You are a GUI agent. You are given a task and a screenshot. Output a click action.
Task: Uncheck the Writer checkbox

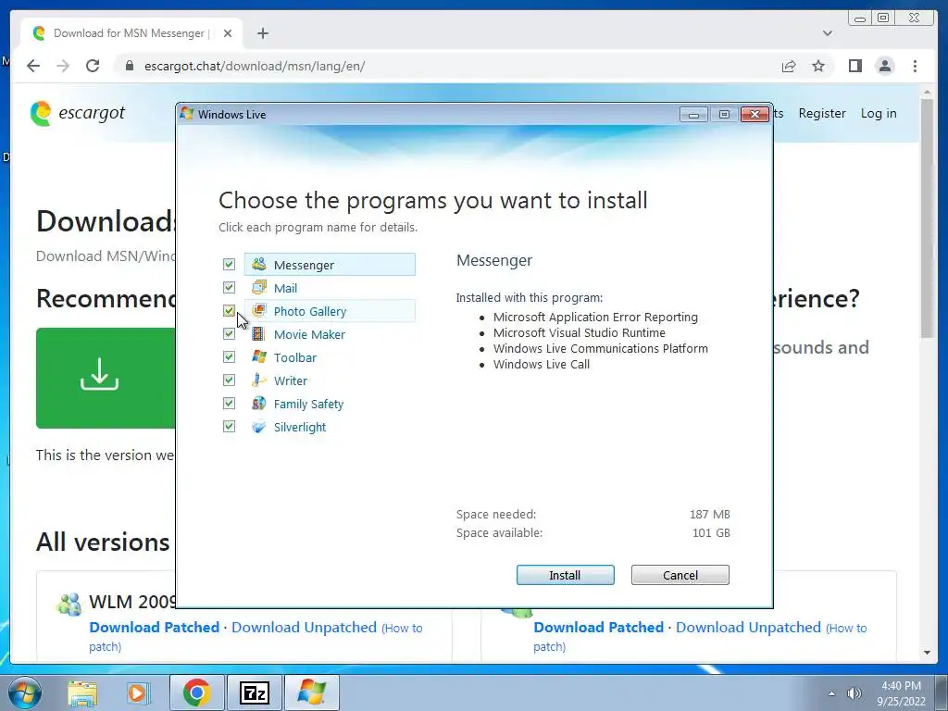[x=230, y=380]
